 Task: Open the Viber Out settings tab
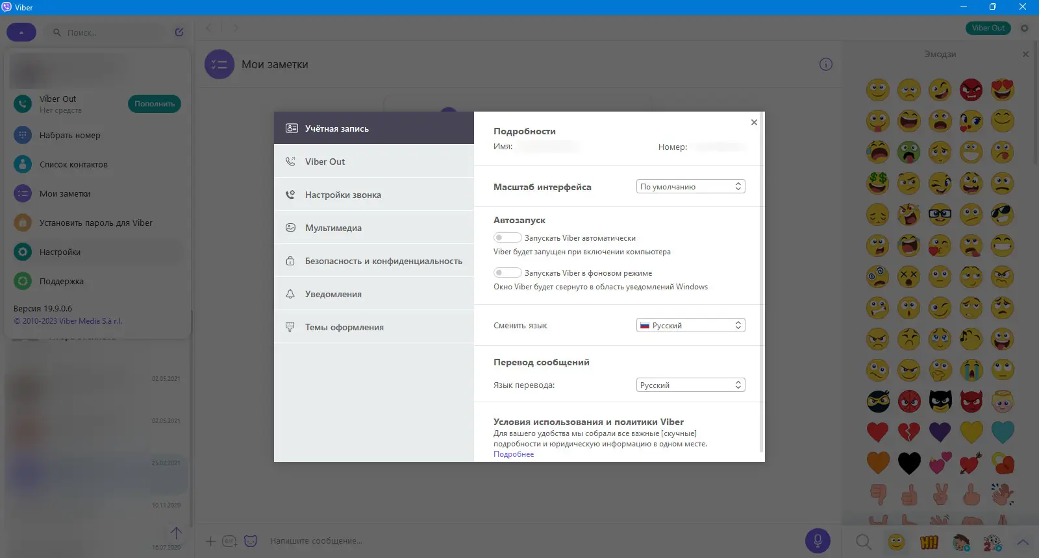[374, 162]
